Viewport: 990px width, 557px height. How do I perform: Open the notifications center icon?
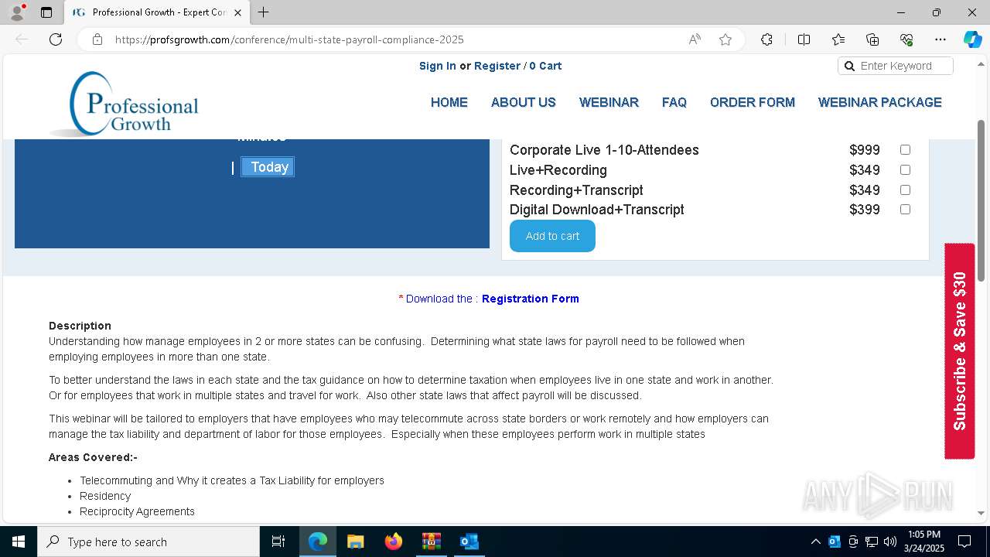pyautogui.click(x=964, y=542)
